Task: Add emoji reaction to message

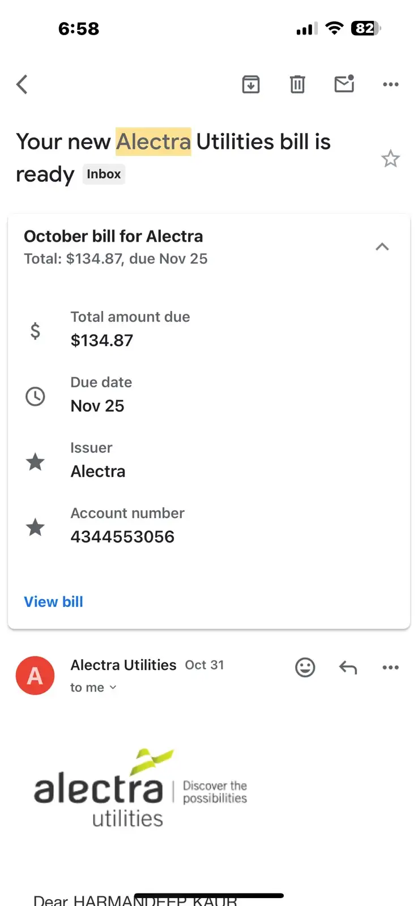Action: point(305,668)
